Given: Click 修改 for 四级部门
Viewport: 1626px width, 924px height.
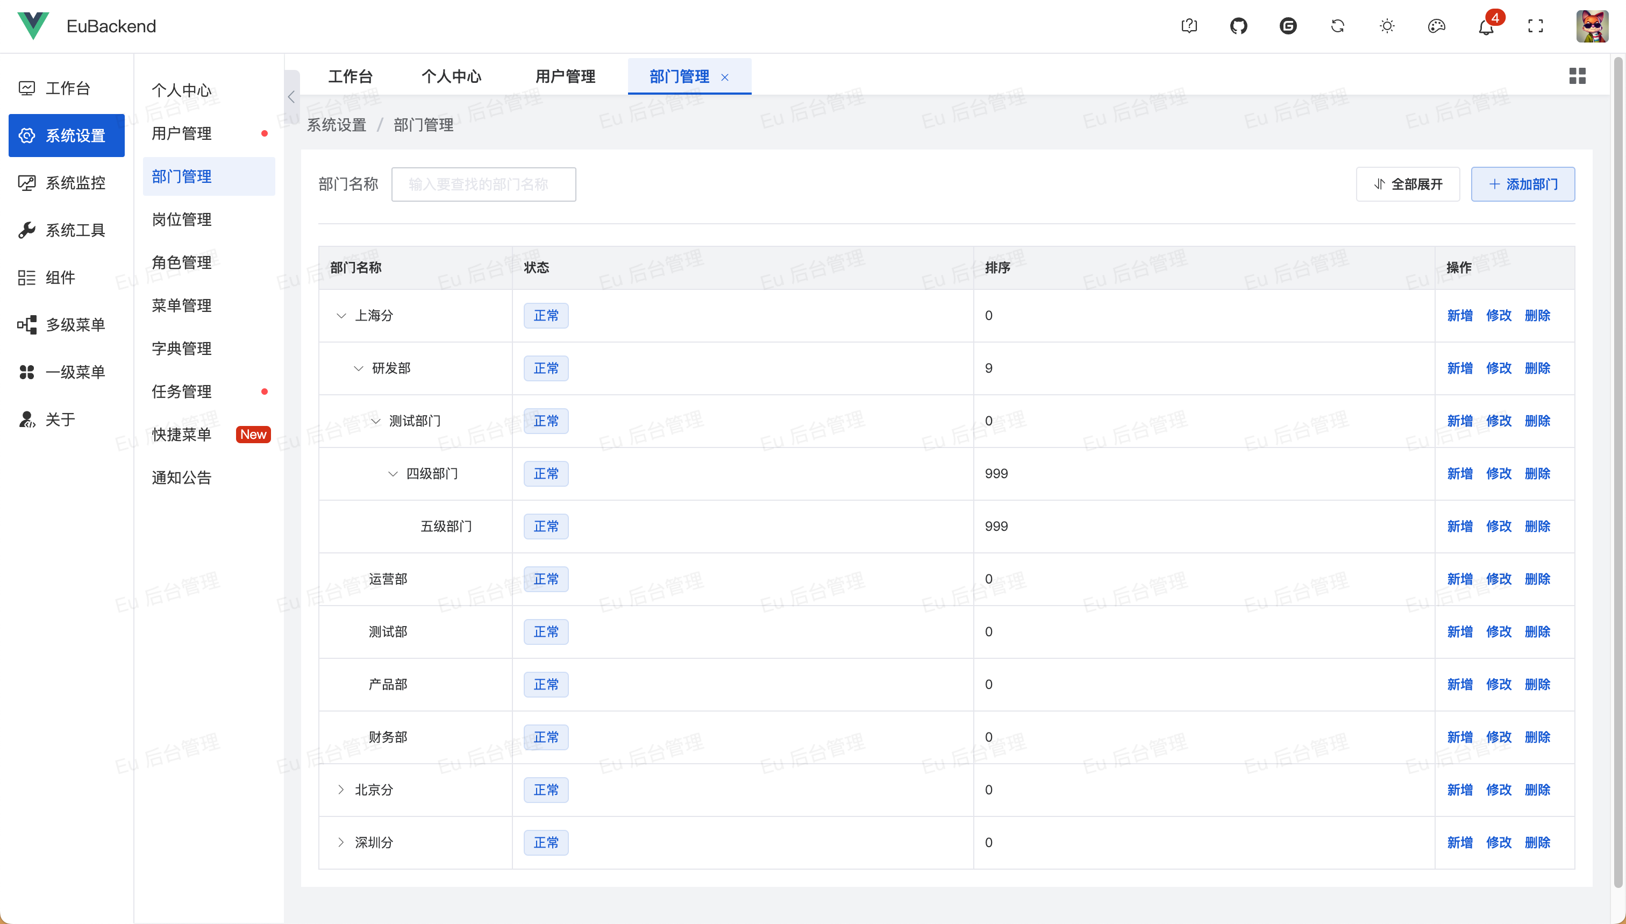Looking at the screenshot, I should [1499, 473].
